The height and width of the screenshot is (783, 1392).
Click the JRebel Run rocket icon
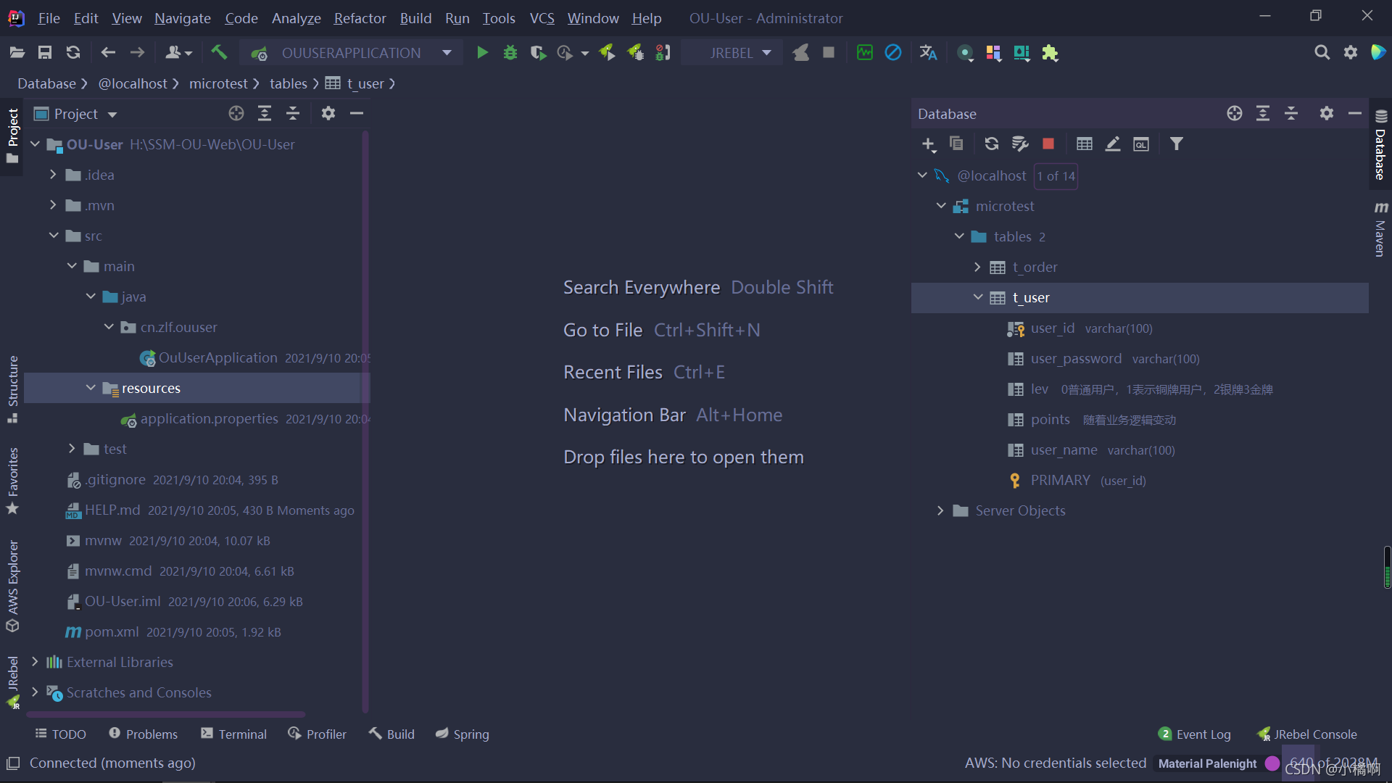coord(607,52)
